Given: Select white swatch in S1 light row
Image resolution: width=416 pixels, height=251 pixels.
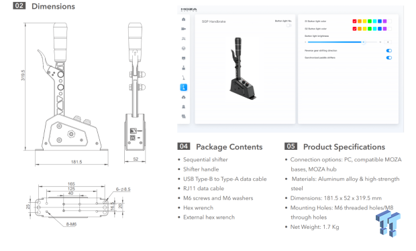Looking at the screenshot, I should (x=390, y=21).
